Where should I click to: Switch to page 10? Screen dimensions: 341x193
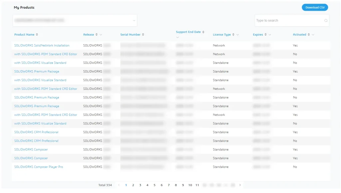click(190, 185)
